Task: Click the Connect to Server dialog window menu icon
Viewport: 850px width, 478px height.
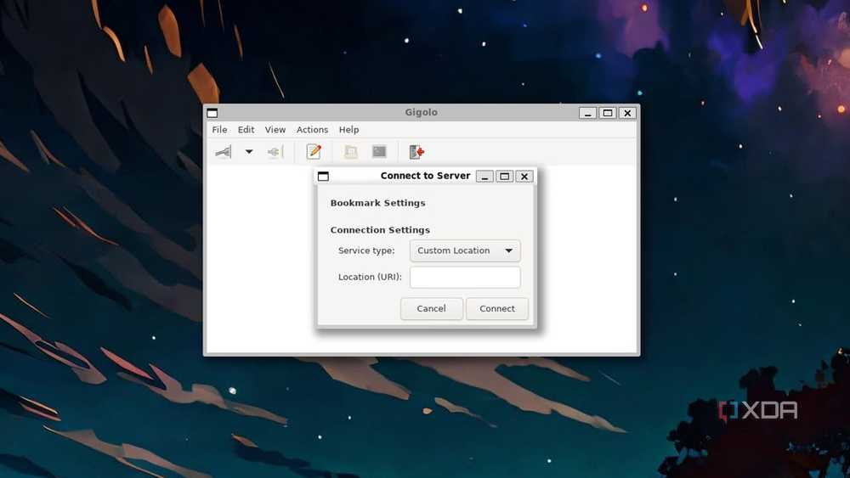Action: 323,176
